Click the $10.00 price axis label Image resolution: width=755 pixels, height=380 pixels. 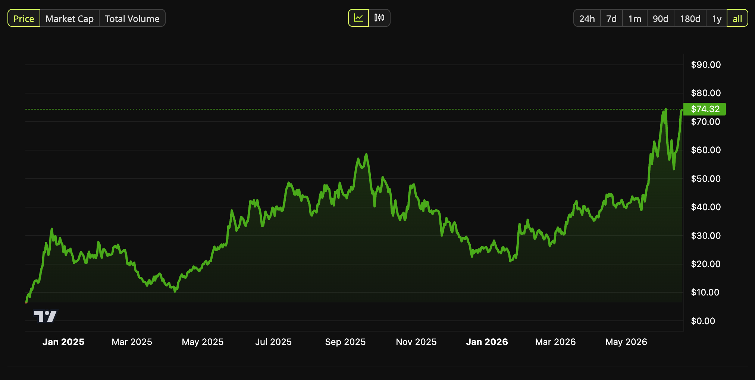[705, 292]
